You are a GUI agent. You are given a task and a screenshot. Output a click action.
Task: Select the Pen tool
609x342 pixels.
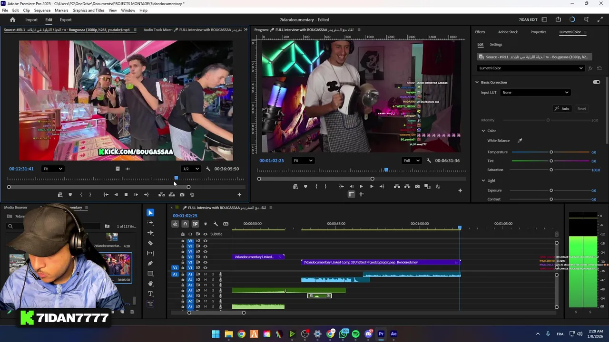click(150, 263)
